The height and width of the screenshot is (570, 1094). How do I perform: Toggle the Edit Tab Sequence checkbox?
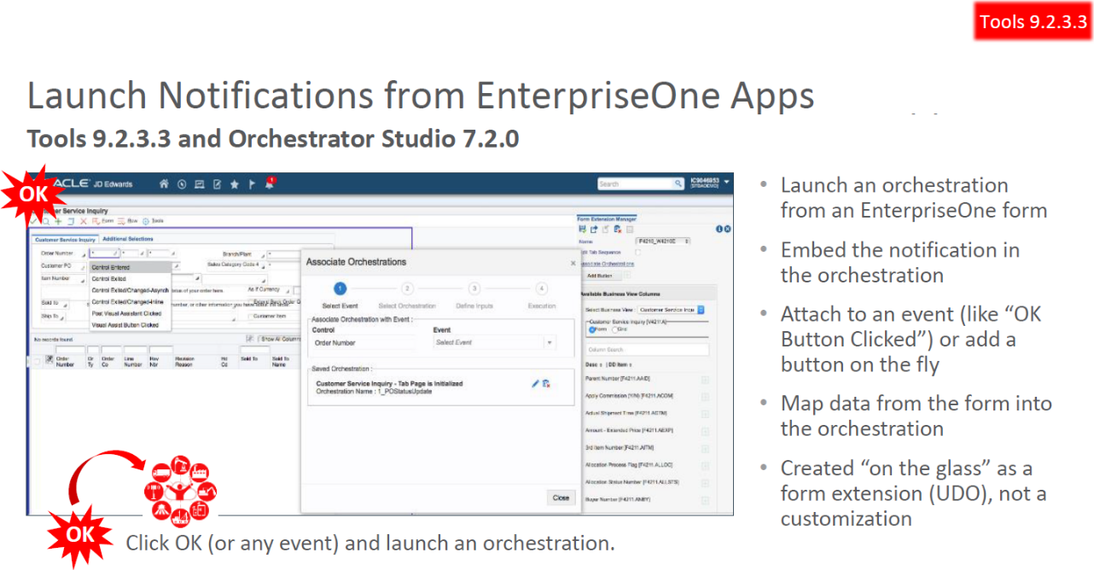coord(637,253)
